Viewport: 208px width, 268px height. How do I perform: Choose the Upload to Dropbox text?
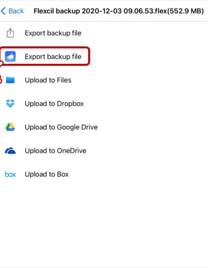54,104
